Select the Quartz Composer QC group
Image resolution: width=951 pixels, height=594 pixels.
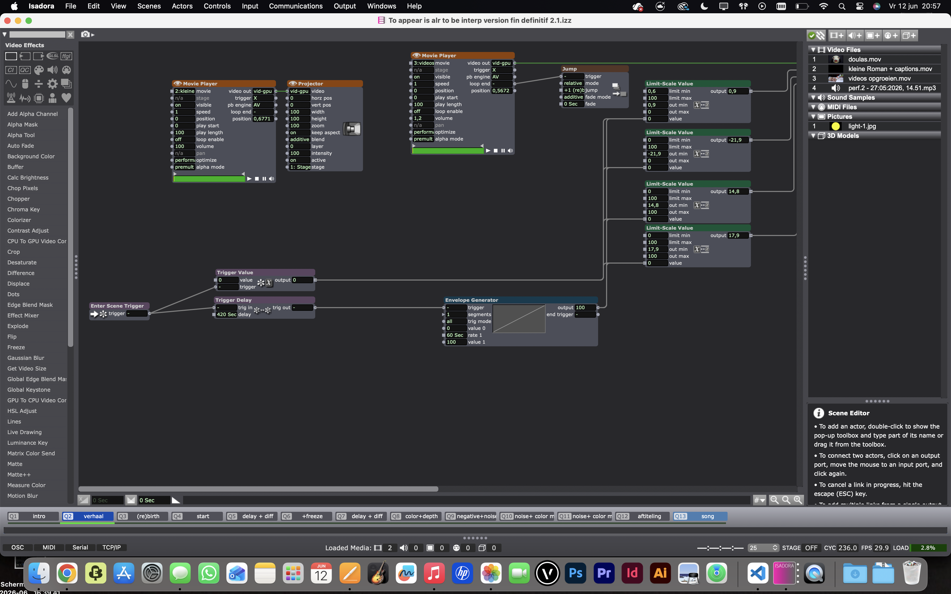(25, 70)
